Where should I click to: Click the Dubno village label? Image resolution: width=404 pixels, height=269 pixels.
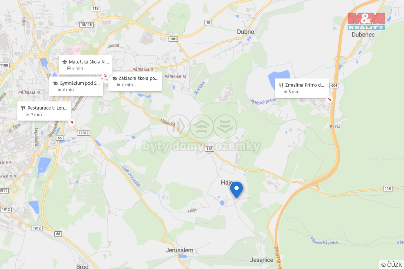[x=245, y=32]
